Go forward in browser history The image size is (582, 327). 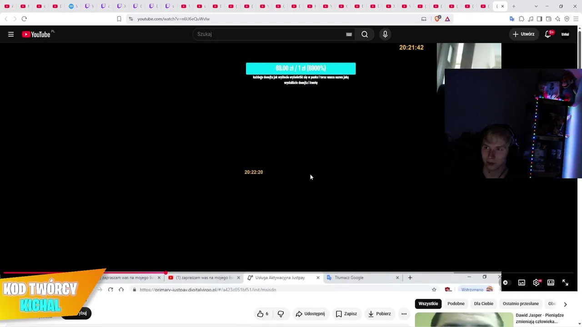pos(15,19)
